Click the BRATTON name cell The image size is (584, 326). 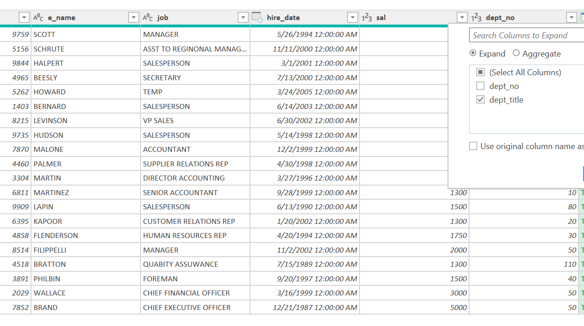(x=86, y=264)
